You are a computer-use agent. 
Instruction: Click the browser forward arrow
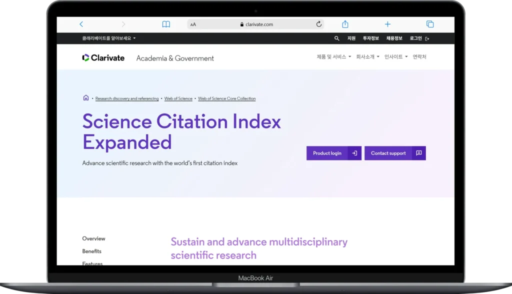click(x=123, y=24)
